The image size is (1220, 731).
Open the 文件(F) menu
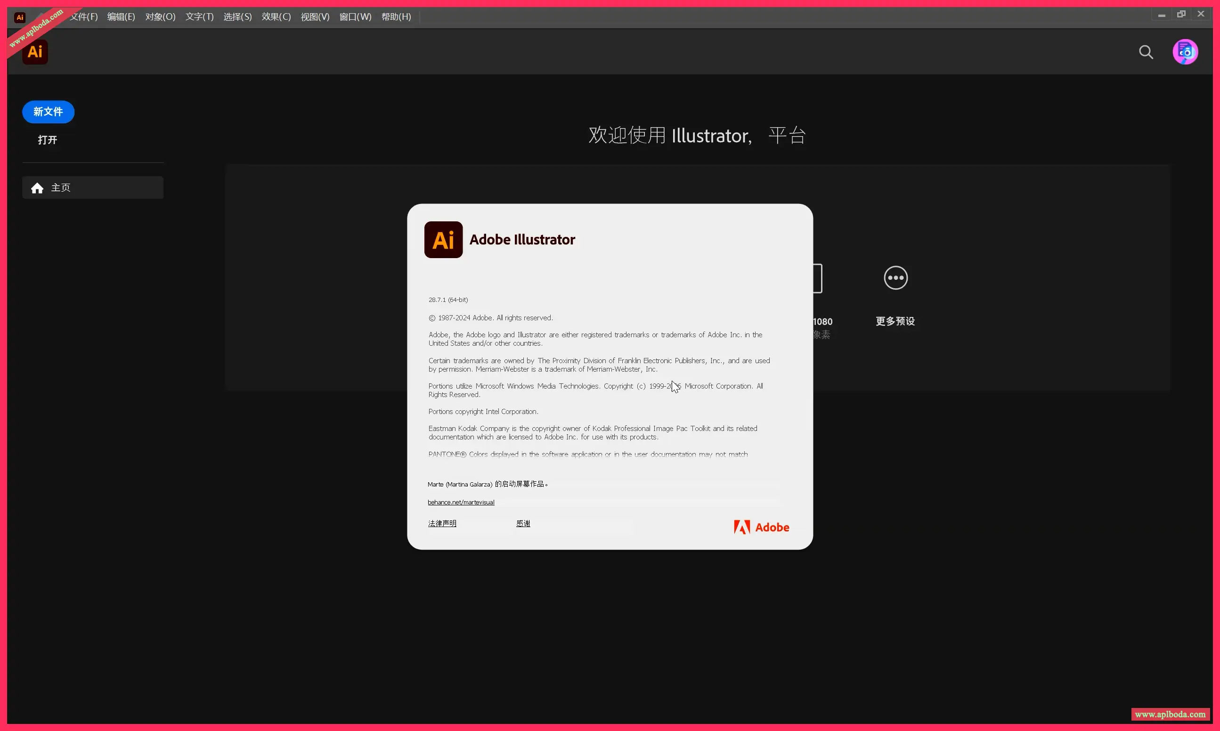[83, 17]
